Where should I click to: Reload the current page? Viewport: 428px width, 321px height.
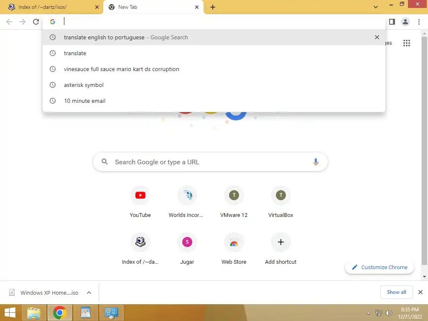pos(36,22)
